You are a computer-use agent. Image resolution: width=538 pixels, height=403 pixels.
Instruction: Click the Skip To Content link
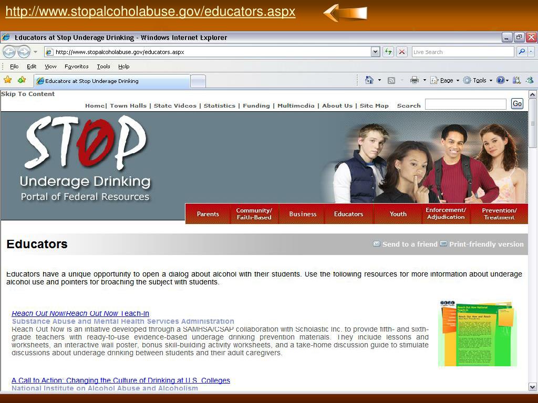(28, 94)
